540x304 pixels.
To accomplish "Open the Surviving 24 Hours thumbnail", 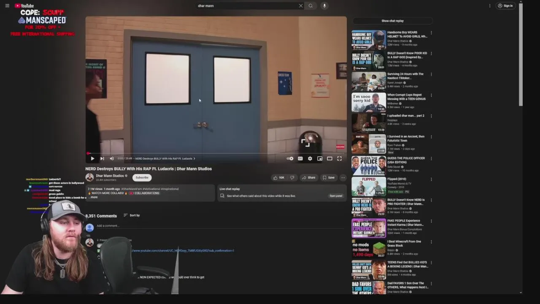I will [369, 81].
